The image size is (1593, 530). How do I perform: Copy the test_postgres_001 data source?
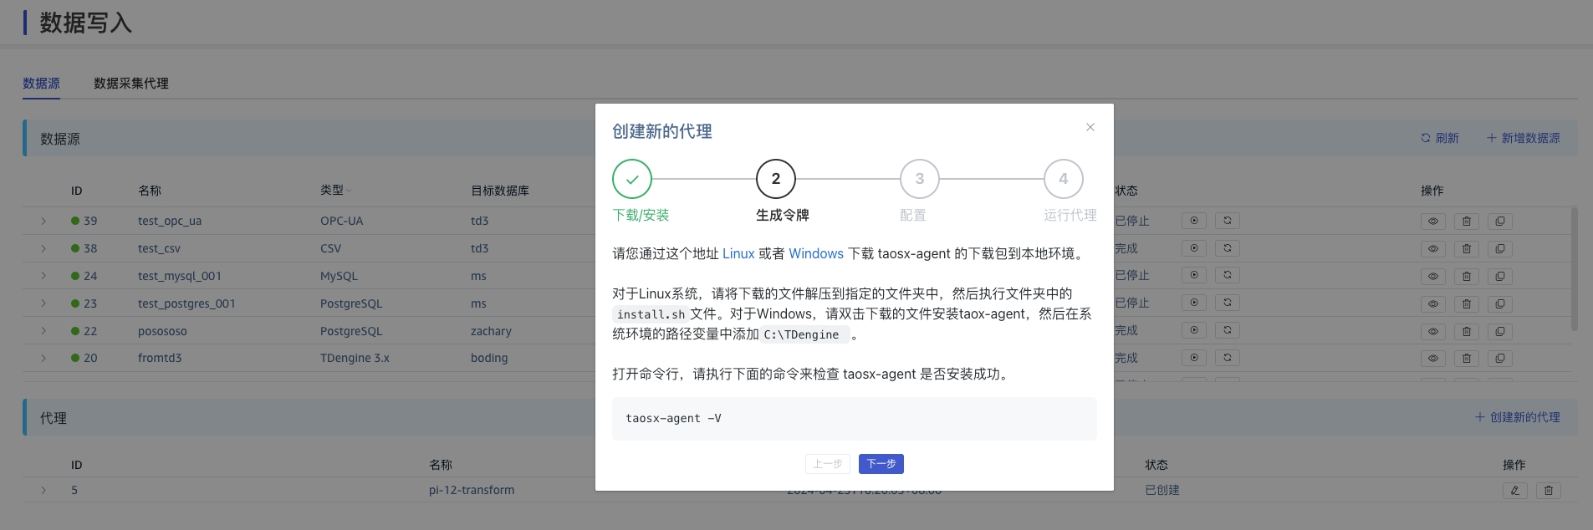pyautogui.click(x=1499, y=303)
